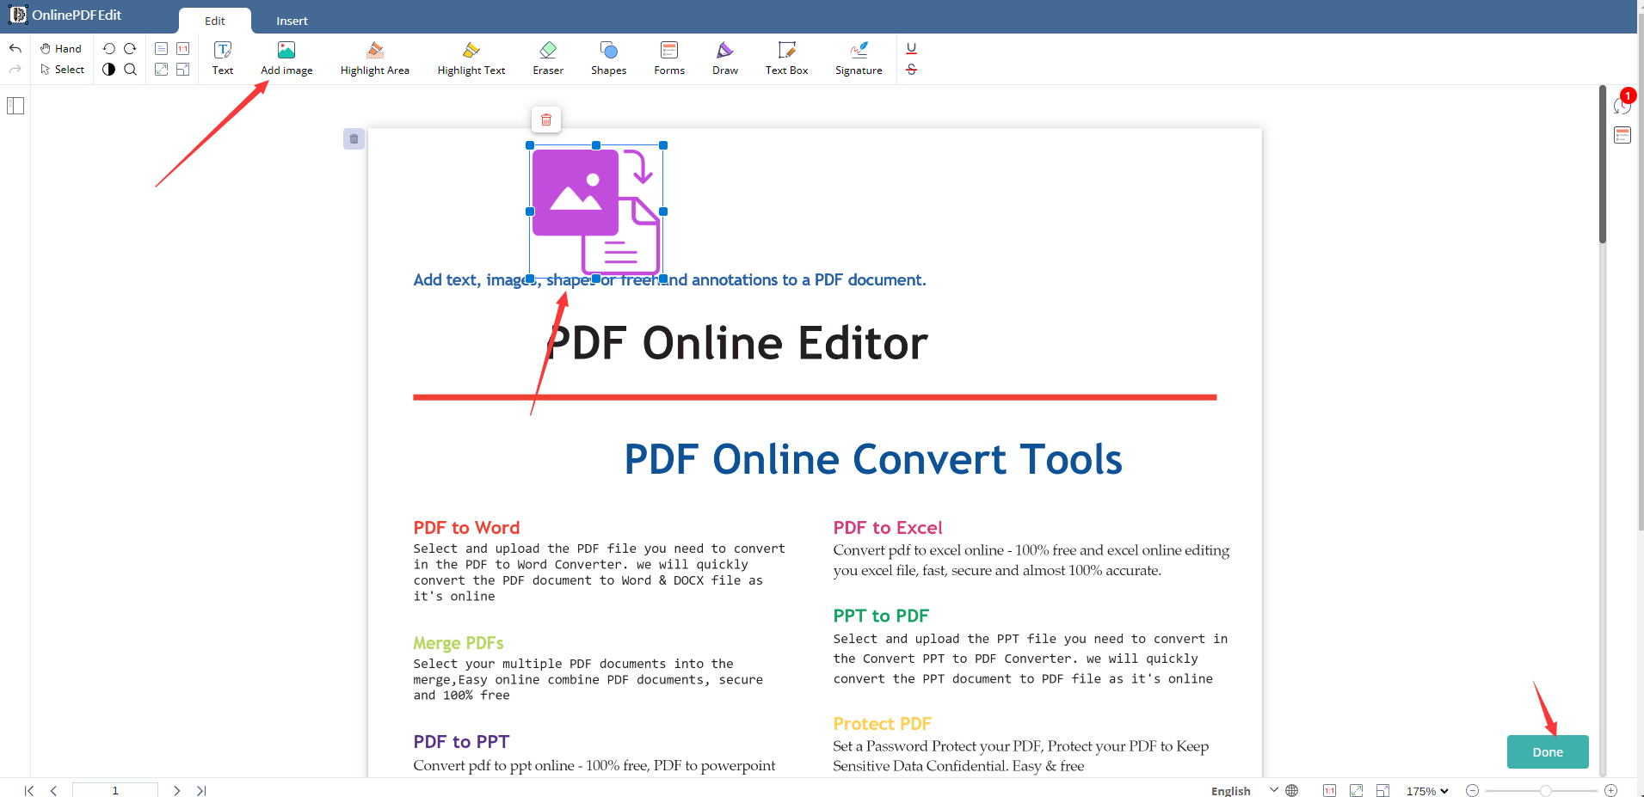
Task: Click the undo arrow button
Action: tap(15, 49)
